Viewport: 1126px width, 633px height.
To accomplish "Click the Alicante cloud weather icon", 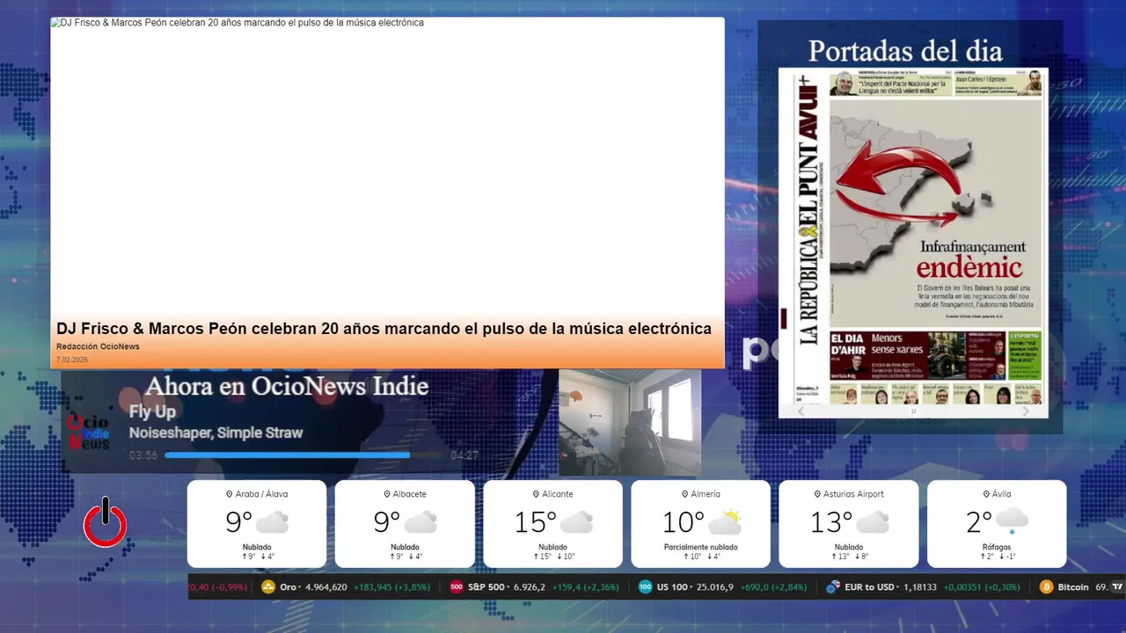I will coord(576,522).
